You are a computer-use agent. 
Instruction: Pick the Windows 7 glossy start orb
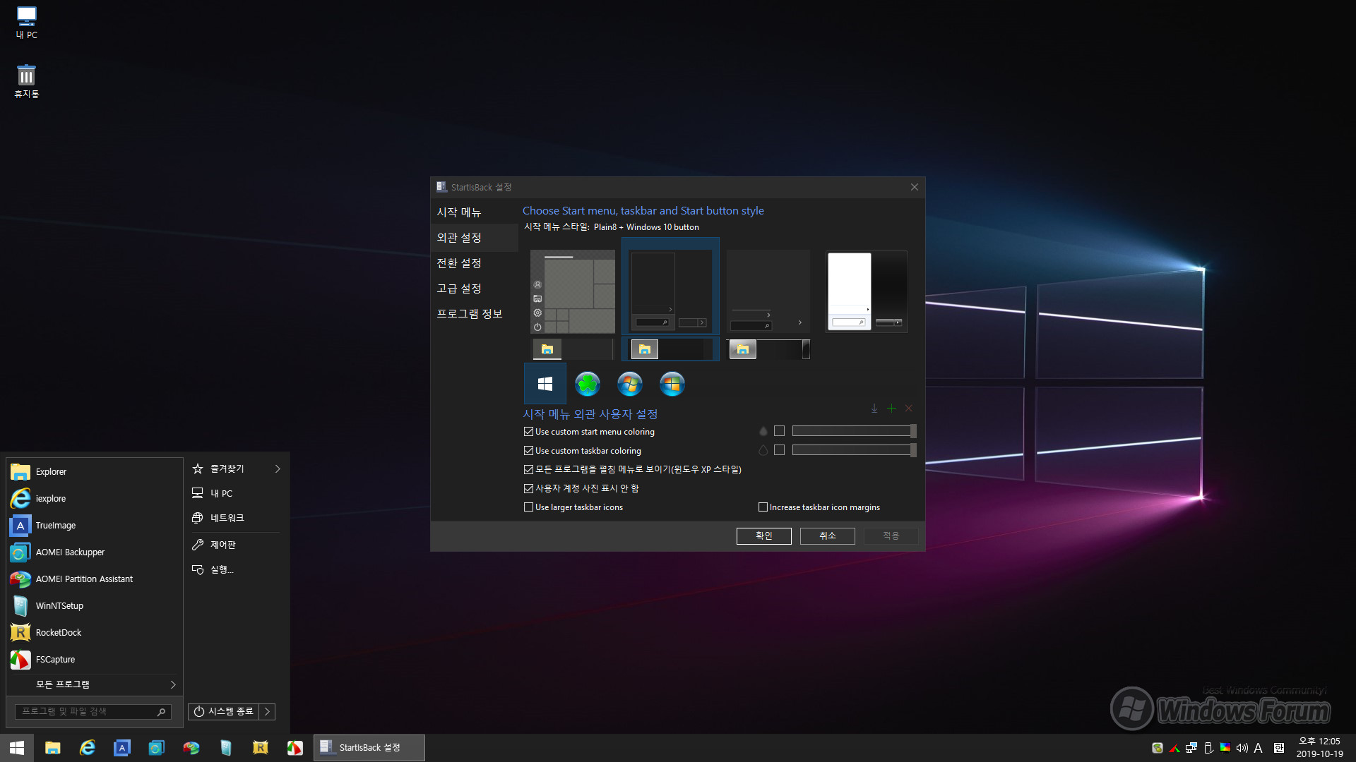coord(629,384)
